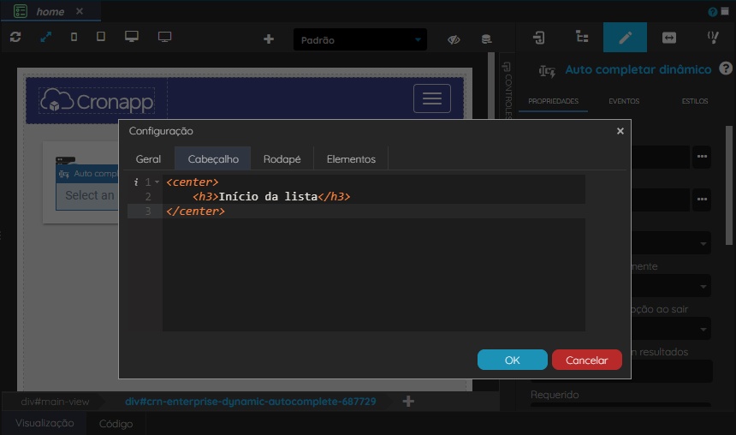Click the help icon beside Auto completar dinâmico

coord(726,69)
